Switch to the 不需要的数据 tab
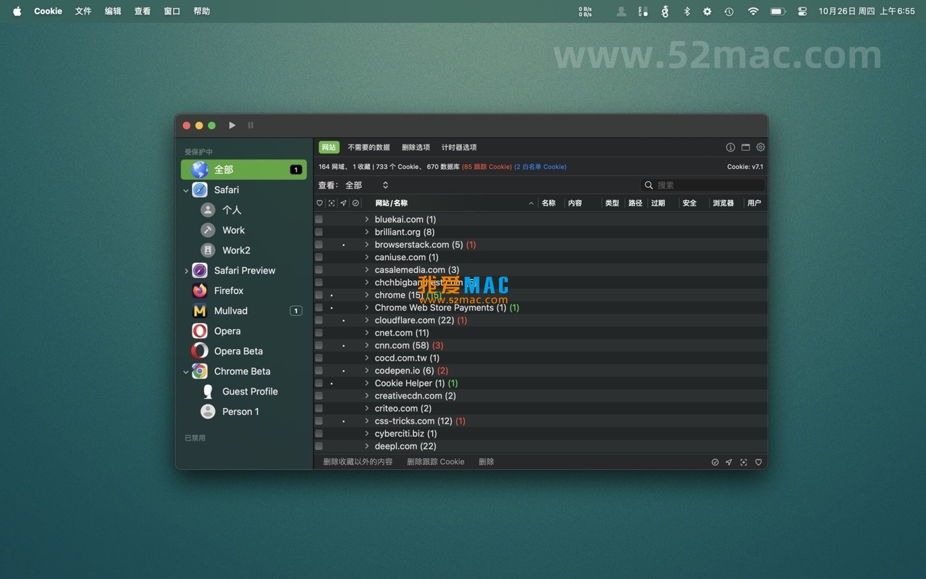The image size is (926, 579). coord(369,147)
